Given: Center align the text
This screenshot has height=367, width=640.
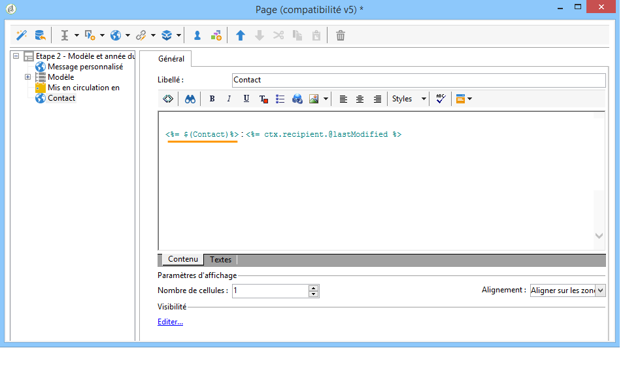Looking at the screenshot, I should coord(360,99).
